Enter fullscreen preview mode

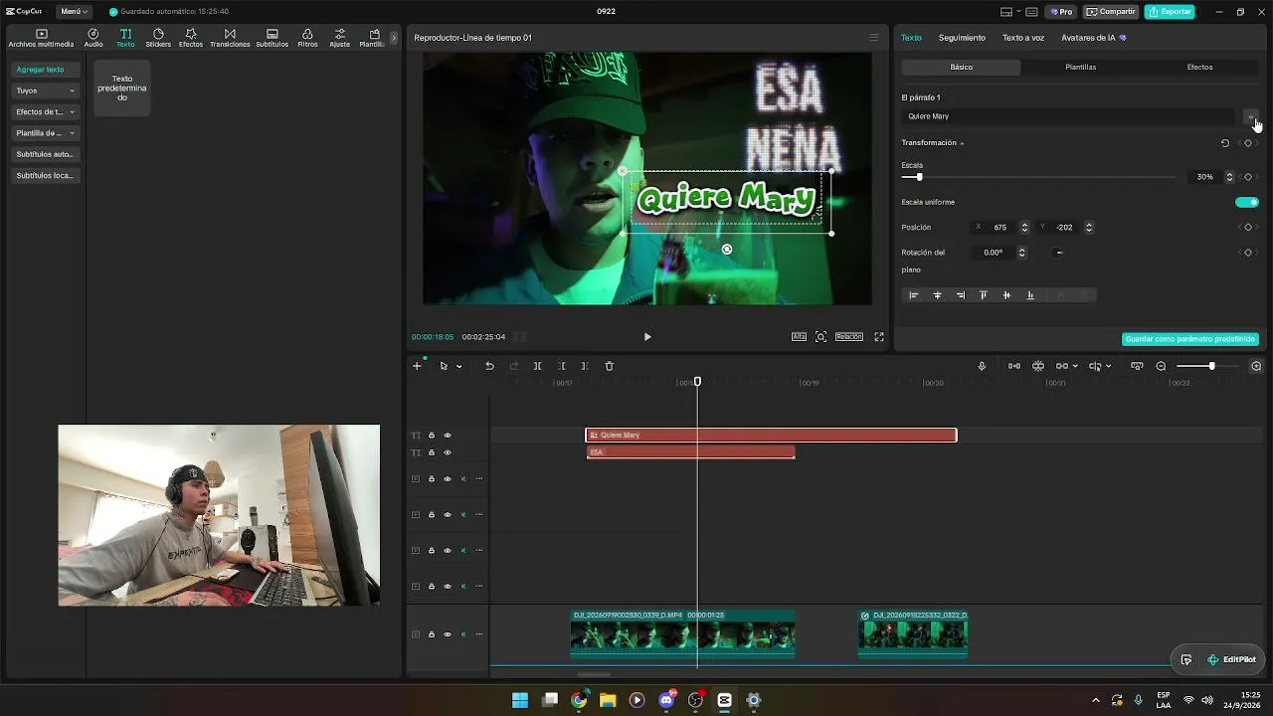click(879, 337)
